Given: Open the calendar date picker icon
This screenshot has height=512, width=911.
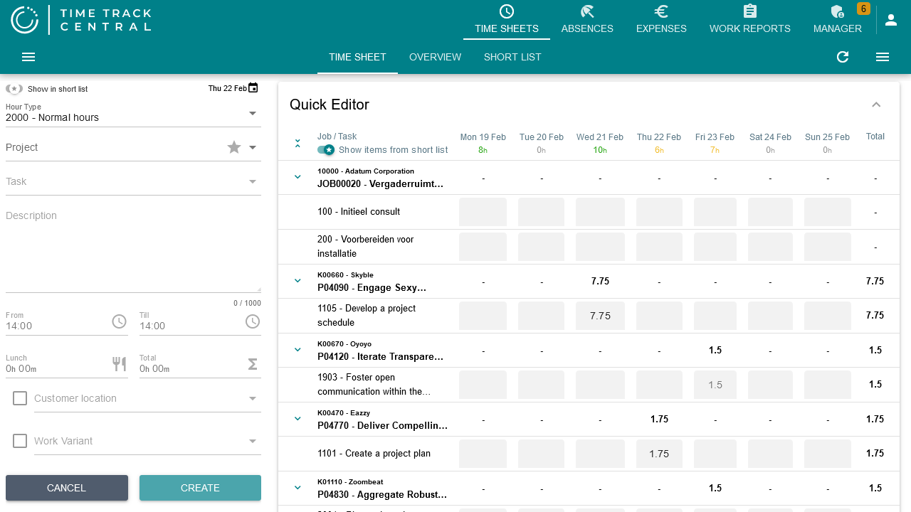Looking at the screenshot, I should pos(253,88).
